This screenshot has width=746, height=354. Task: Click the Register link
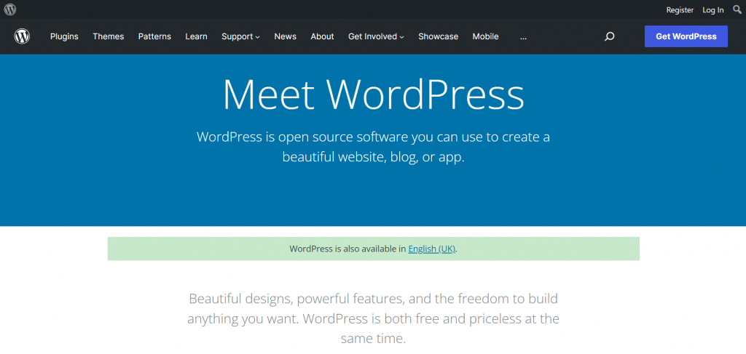coord(680,10)
